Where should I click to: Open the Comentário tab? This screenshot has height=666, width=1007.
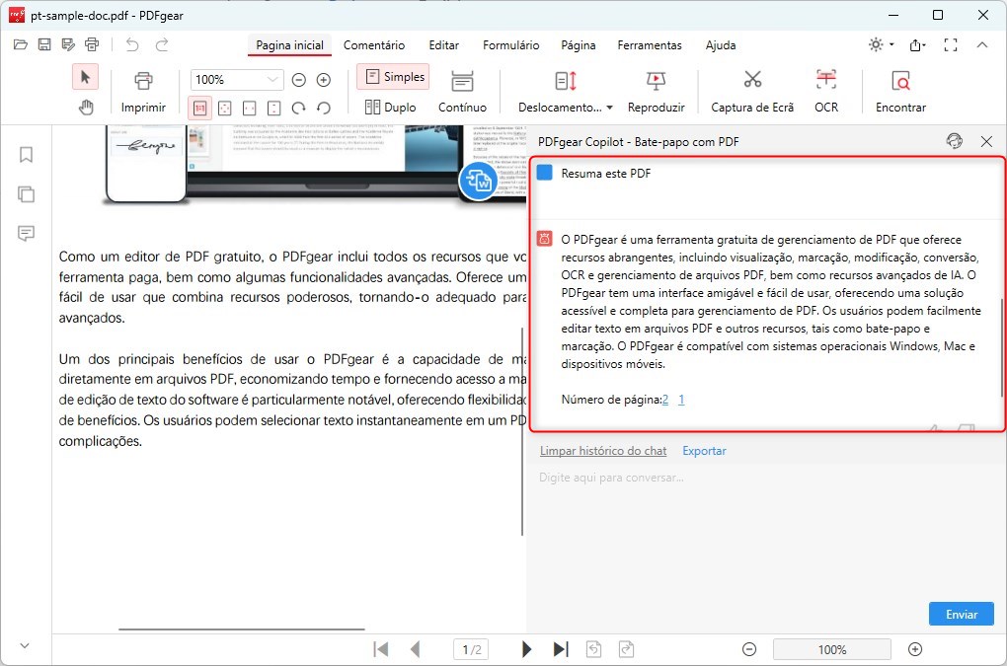click(373, 45)
